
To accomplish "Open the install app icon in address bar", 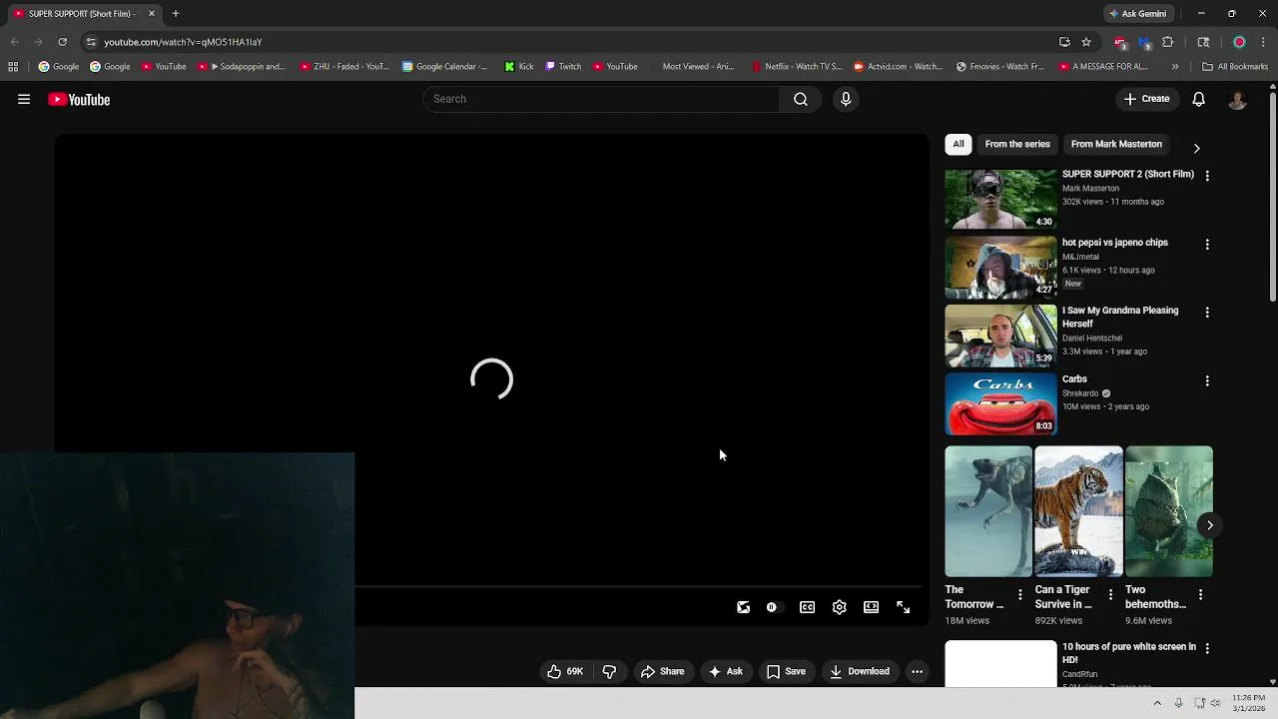I will (1064, 42).
